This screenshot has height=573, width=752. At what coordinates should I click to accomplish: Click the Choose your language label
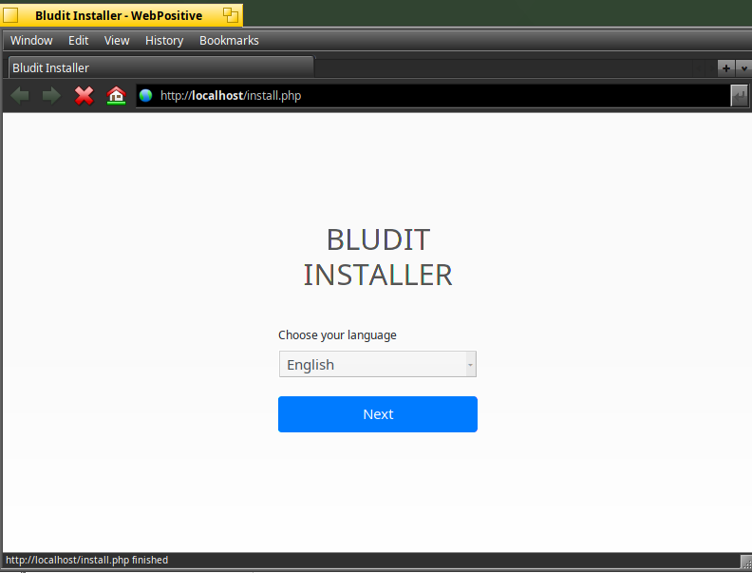337,335
